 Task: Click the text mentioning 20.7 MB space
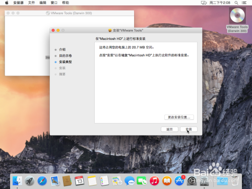(127, 47)
